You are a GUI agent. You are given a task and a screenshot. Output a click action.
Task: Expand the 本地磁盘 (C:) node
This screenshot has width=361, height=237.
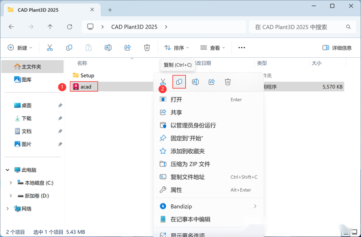[10, 183]
